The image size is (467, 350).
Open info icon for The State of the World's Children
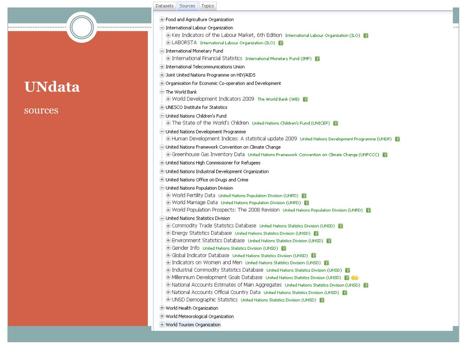pos(335,123)
